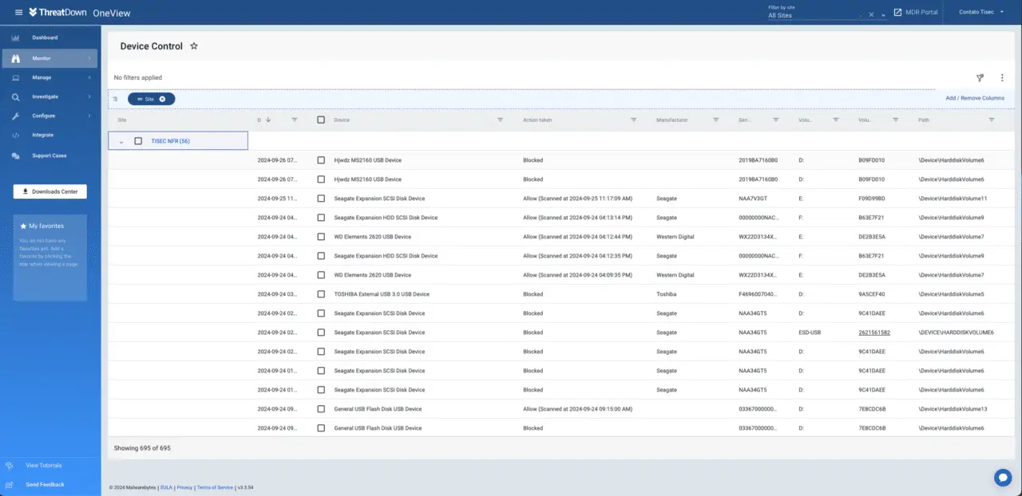Open the All Sites filter dropdown arrow
Screen dimensions: 1022x496
883,14
